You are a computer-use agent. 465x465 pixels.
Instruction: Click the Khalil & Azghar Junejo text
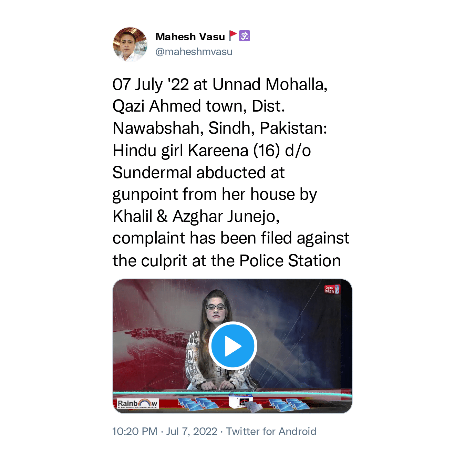(196, 216)
